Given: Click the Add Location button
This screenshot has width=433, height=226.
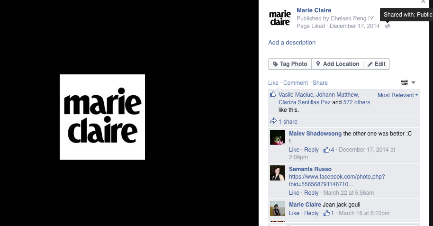Looking at the screenshot, I should point(337,64).
